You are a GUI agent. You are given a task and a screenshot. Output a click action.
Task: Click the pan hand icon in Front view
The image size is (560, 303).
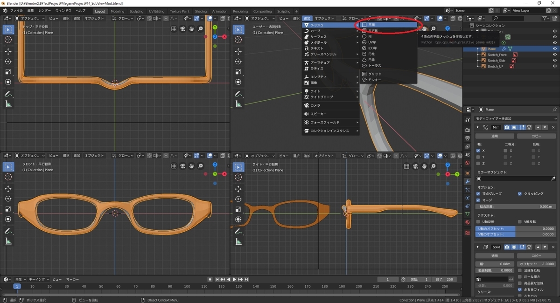[x=192, y=166]
